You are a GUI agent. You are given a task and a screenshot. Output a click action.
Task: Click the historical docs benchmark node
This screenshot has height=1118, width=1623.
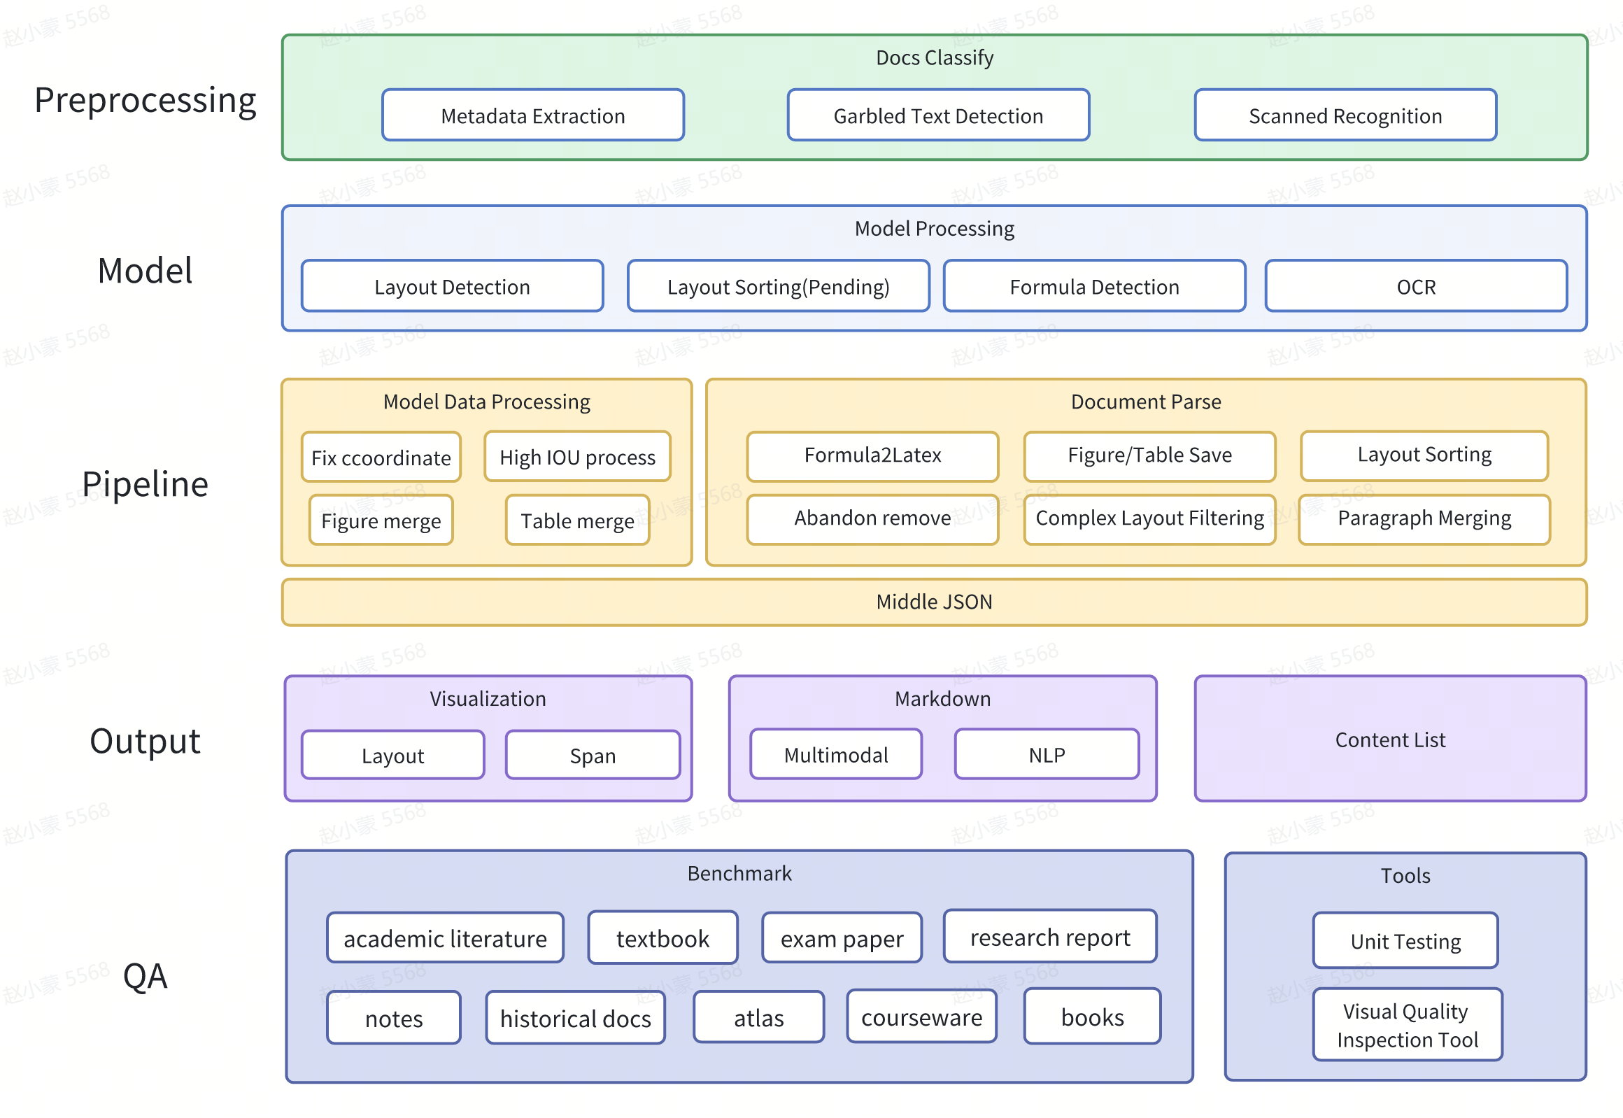[x=574, y=1019]
